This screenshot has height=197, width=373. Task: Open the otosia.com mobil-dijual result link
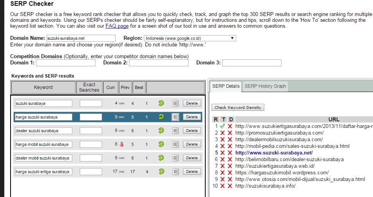(300, 179)
